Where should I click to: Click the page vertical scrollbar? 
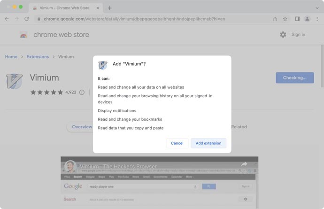click(x=322, y=66)
